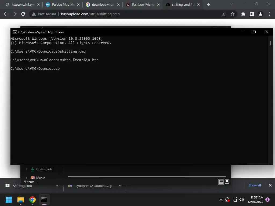Open synapse-v2-launch zip download item

click(94, 186)
